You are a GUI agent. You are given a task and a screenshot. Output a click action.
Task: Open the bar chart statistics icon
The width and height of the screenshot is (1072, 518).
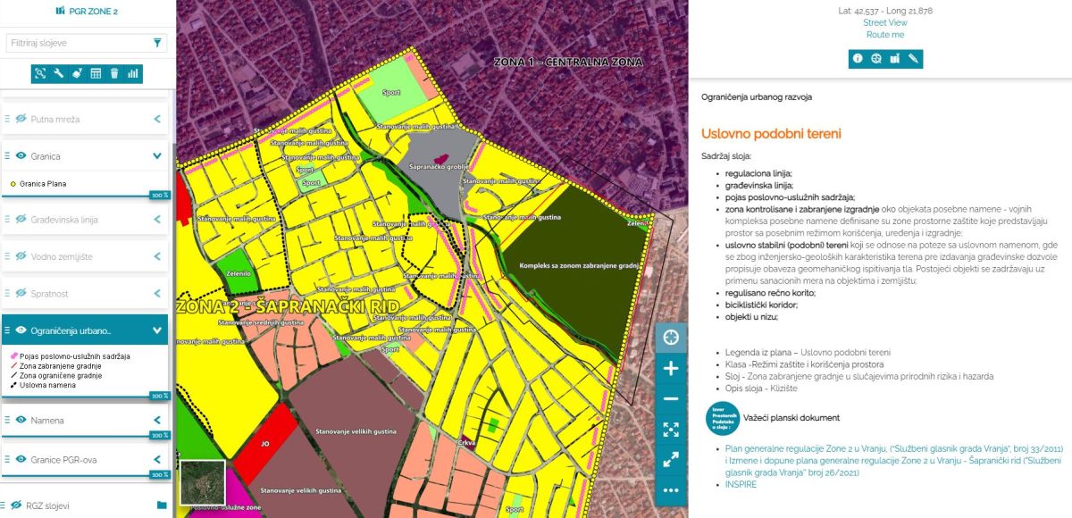(133, 73)
